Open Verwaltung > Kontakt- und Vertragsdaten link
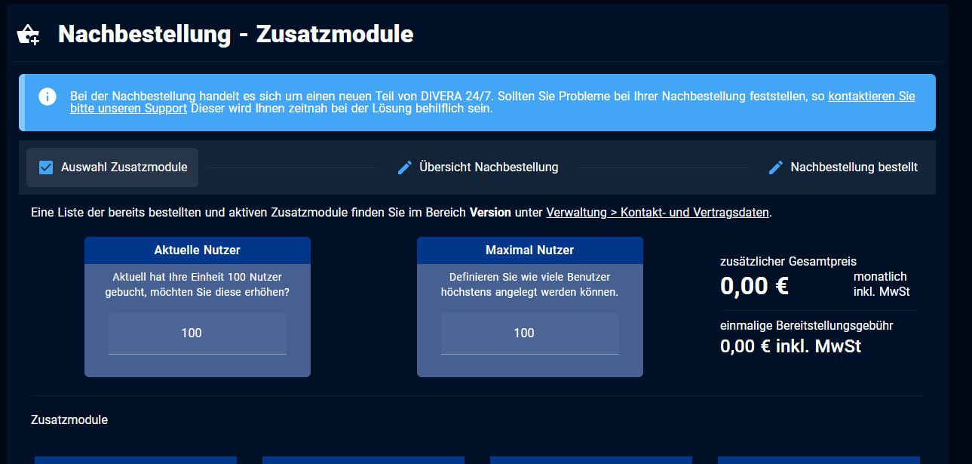Image resolution: width=972 pixels, height=464 pixels. pyautogui.click(x=657, y=213)
